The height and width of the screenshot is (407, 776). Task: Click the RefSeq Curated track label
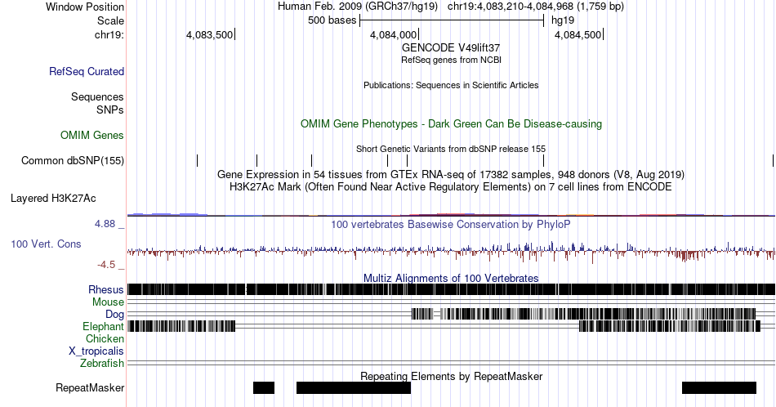pos(87,71)
